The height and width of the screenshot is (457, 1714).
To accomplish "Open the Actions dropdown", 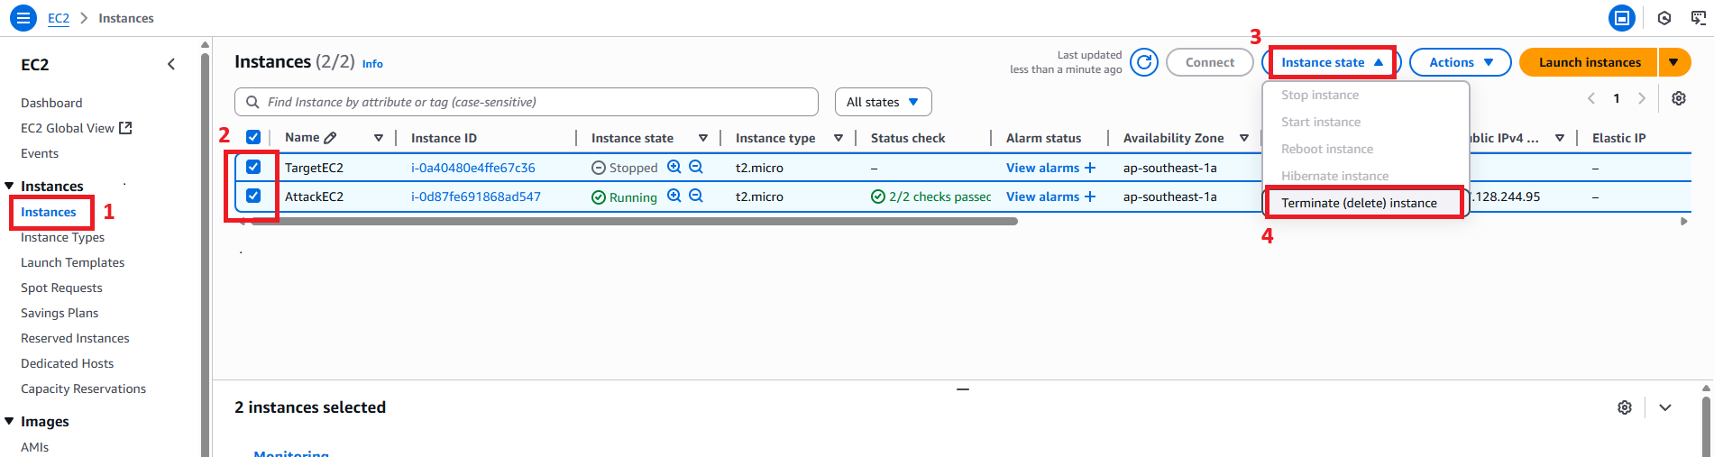I will click(x=1461, y=62).
